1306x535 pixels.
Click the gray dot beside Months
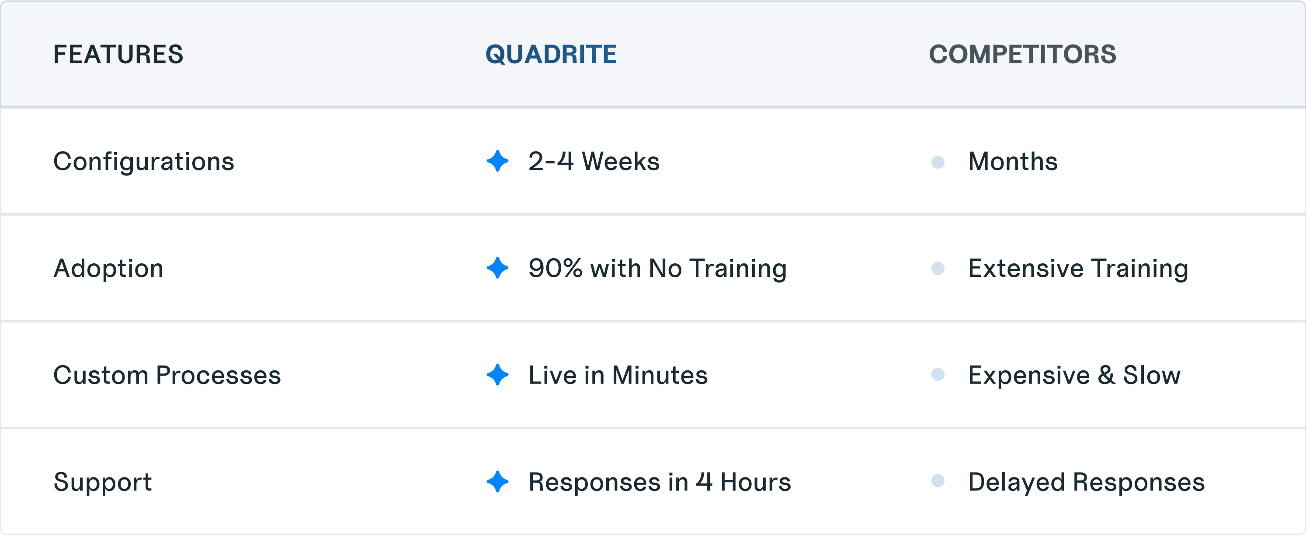pyautogui.click(x=938, y=162)
